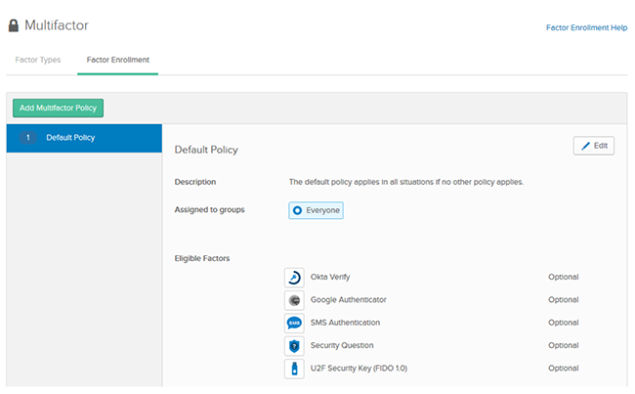Click the pencil icon on Edit button
This screenshot has width=635, height=394.
(x=586, y=146)
